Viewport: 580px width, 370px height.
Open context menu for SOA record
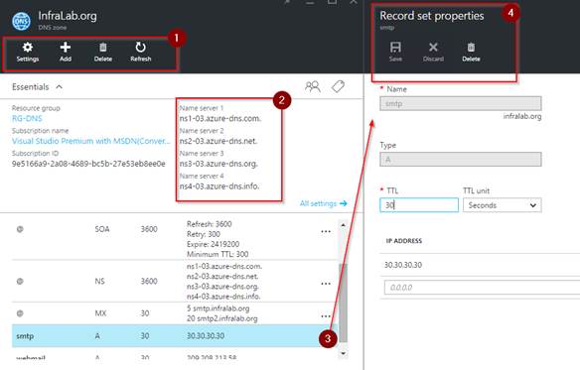[x=326, y=231]
